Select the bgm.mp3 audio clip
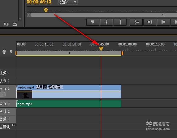 69,104
